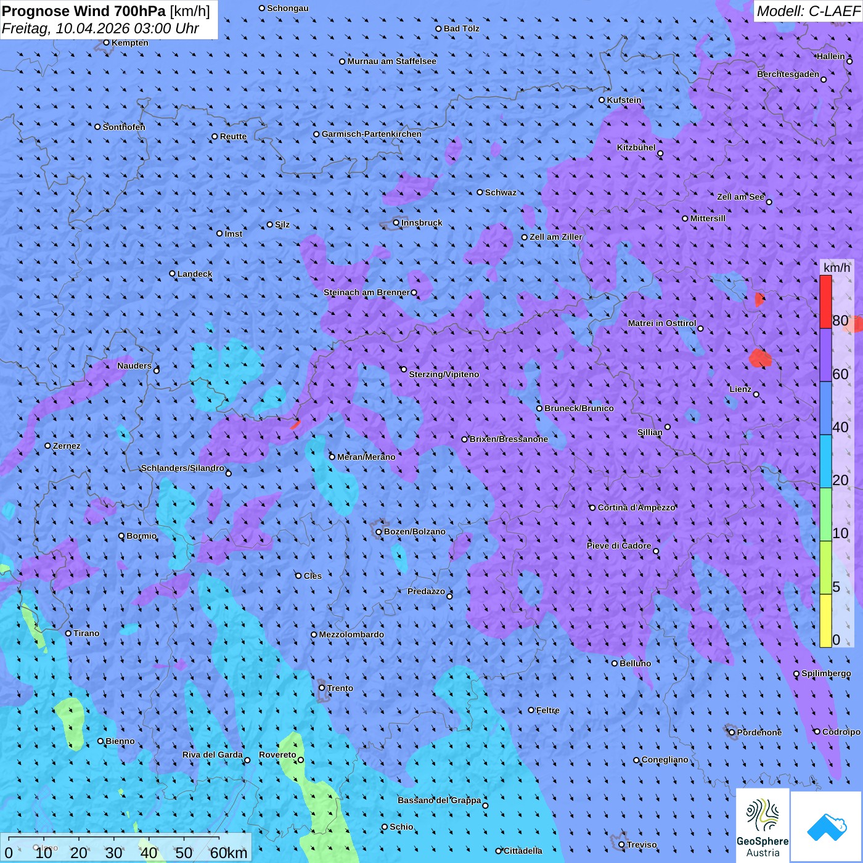Click the Schwaz city label
This screenshot has height=863, width=863.
coord(501,192)
